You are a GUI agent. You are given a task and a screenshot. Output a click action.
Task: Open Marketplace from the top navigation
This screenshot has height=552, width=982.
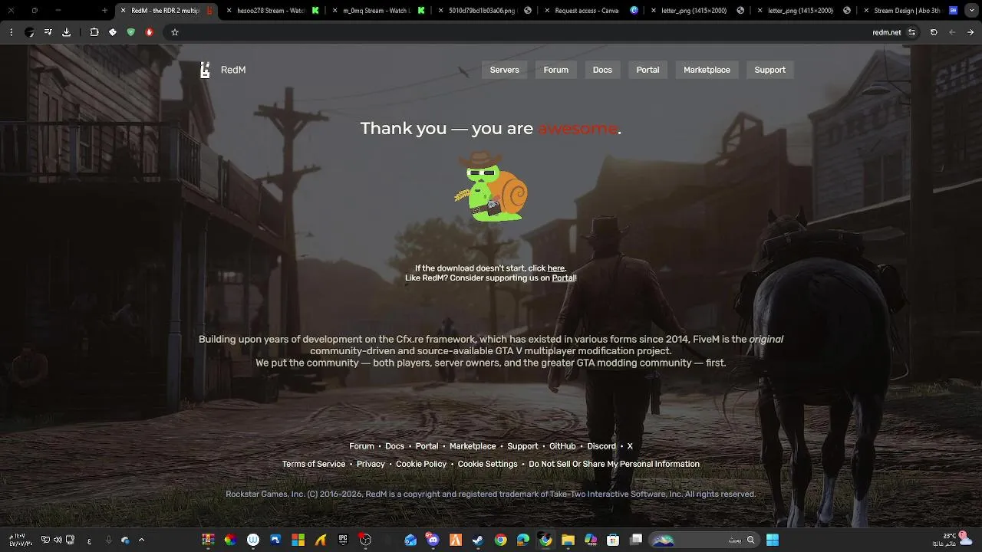click(707, 70)
